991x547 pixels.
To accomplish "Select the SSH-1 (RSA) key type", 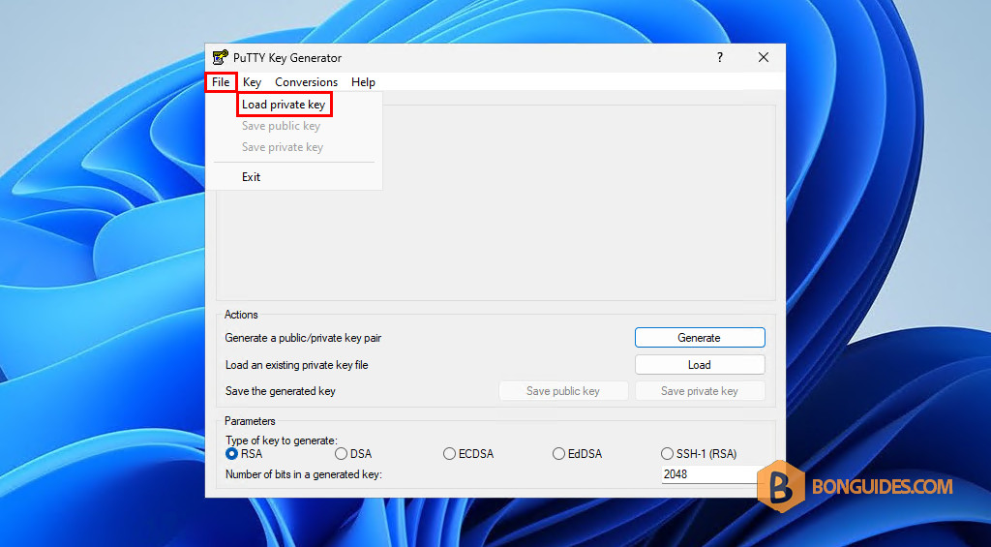I will [x=699, y=454].
